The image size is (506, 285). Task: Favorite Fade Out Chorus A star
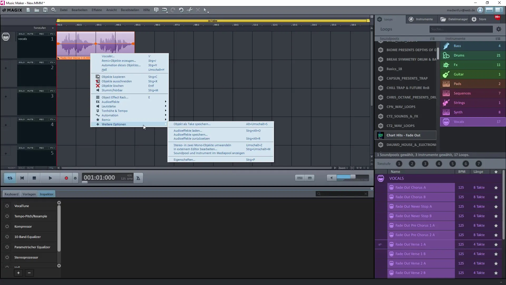click(496, 188)
